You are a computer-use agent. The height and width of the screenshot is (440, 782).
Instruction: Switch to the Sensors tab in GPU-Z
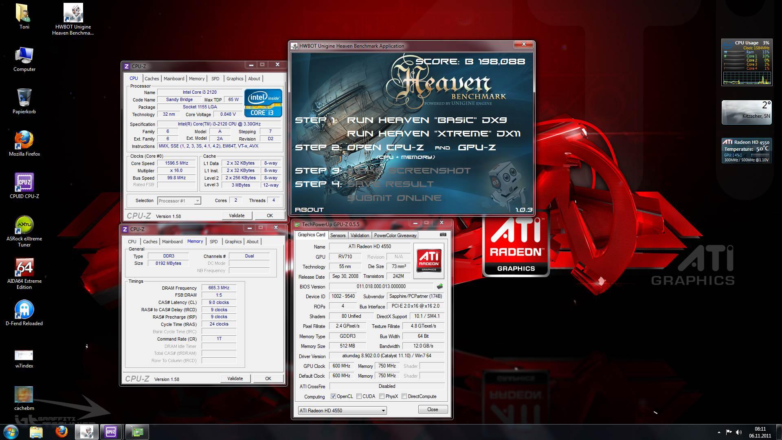(338, 235)
